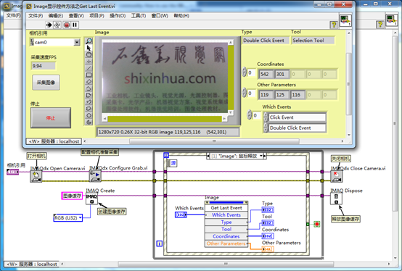Click the IMAQdx Open Camera.vi node icon
This screenshot has width=402, height=271.
click(x=36, y=177)
